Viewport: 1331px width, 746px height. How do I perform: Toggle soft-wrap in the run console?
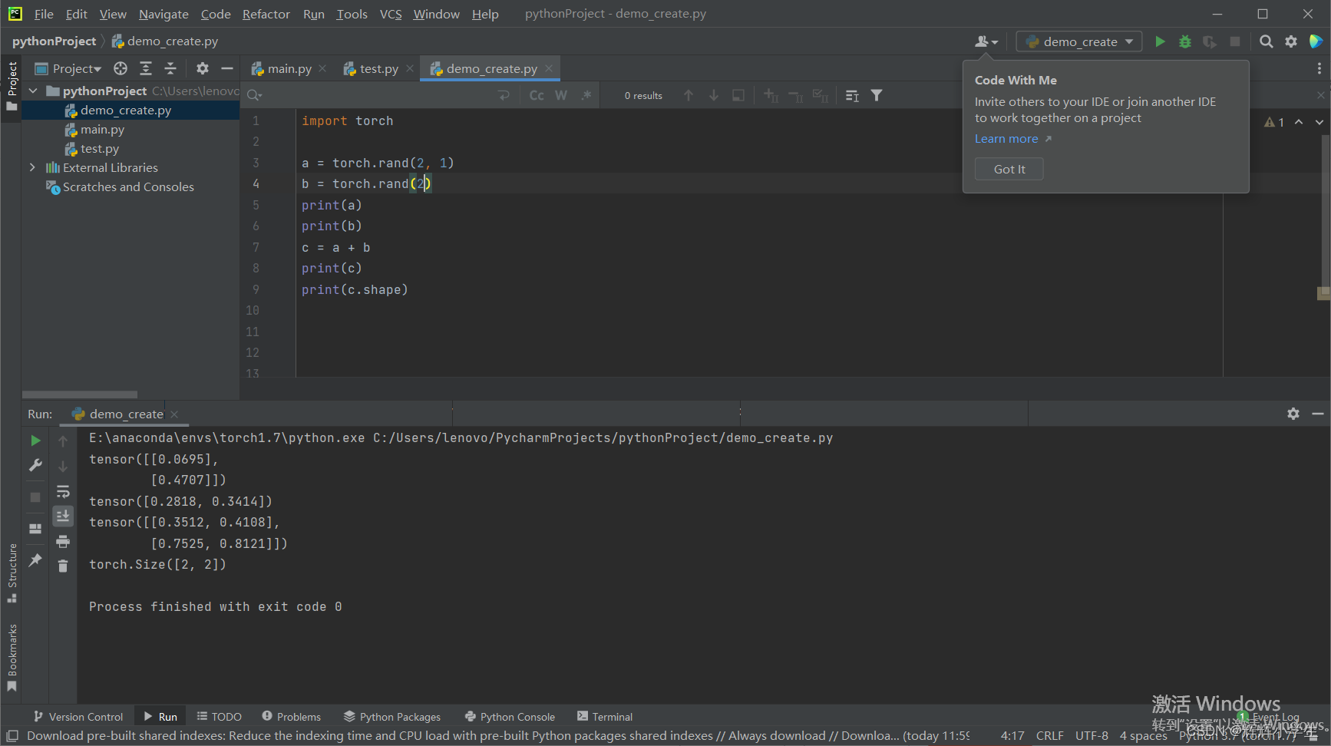point(63,491)
